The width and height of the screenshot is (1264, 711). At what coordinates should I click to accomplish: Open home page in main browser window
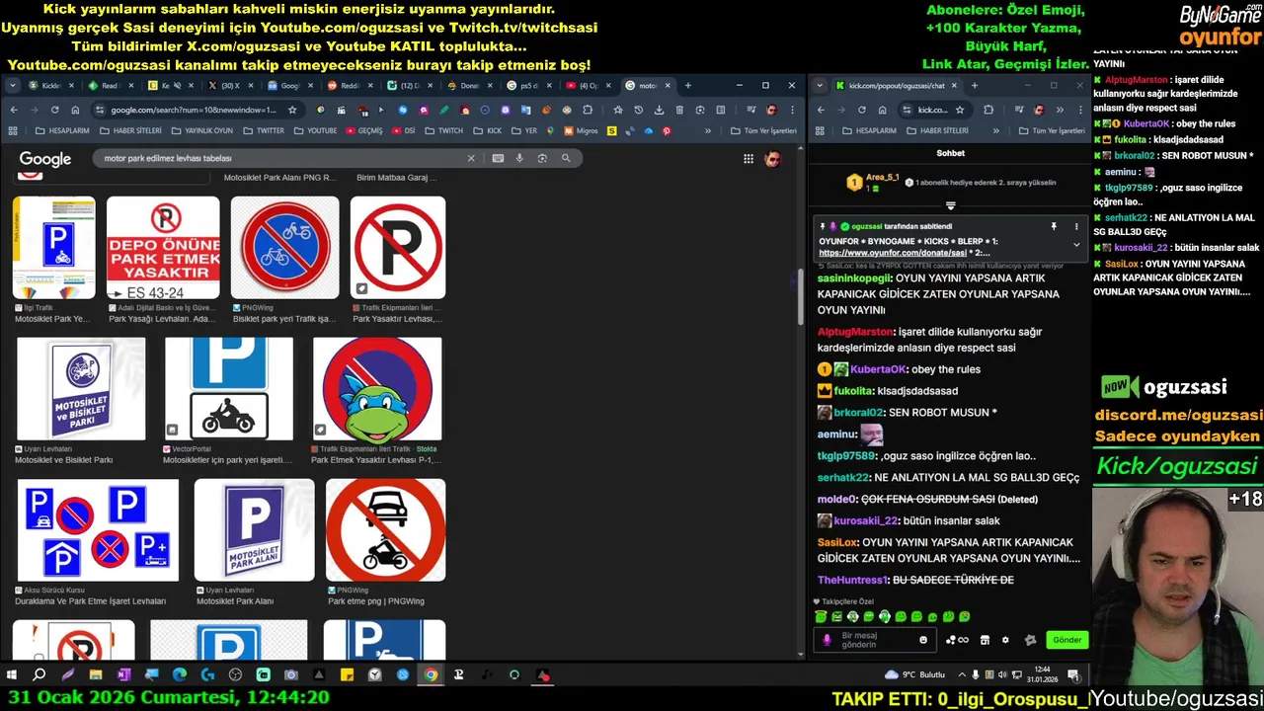pos(75,110)
